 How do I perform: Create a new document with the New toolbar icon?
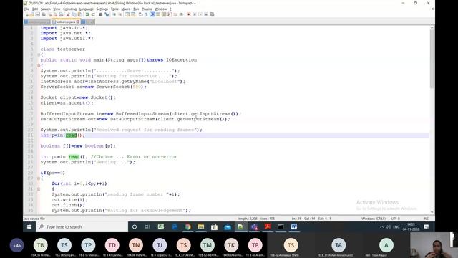[x=27, y=14]
